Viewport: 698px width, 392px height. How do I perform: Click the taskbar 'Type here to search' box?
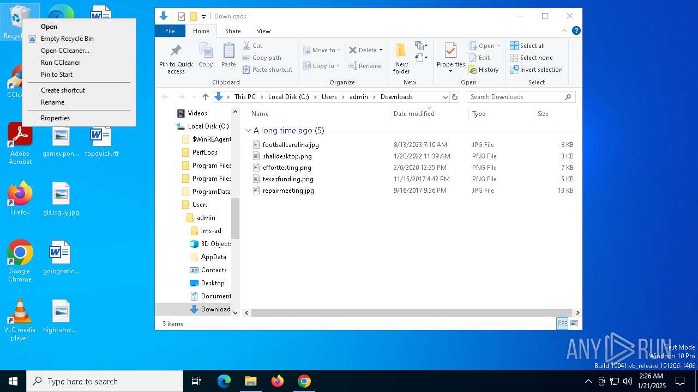pyautogui.click(x=105, y=381)
